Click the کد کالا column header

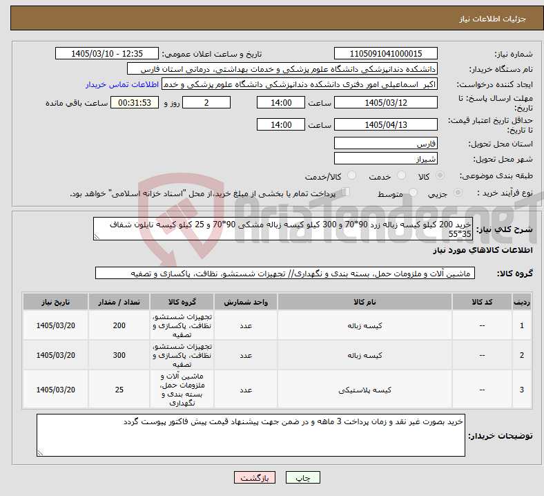pos(482,302)
